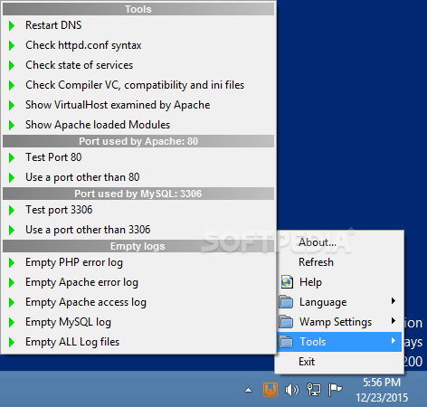Click the green arrow beside Check httpd.conf syntax
This screenshot has width=427, height=407.
12,45
